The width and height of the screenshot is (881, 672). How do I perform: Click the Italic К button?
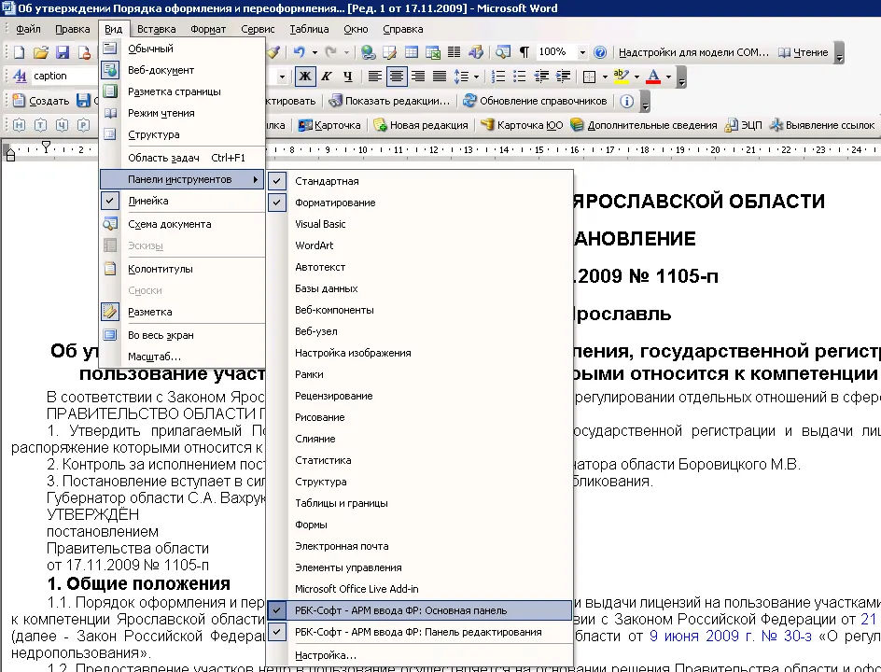pos(327,76)
